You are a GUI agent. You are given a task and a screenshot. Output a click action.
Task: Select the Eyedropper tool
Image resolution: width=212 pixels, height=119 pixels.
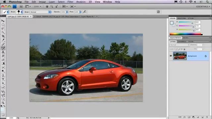point(3,40)
